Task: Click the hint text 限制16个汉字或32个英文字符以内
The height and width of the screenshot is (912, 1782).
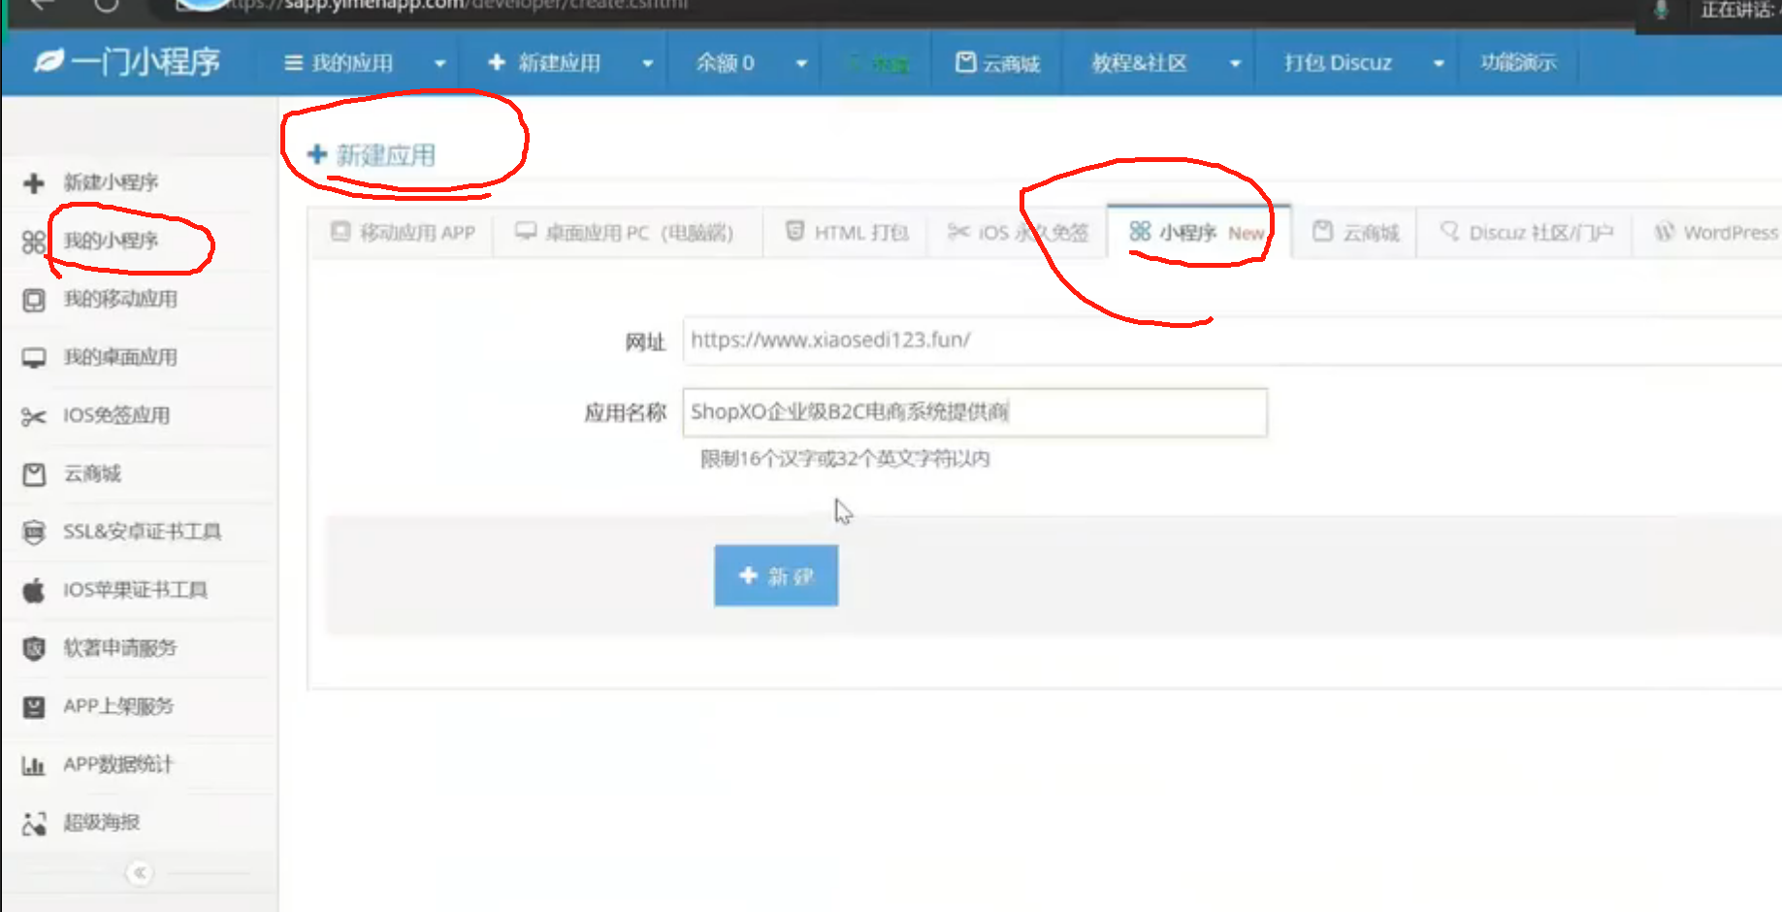Action: 845,459
